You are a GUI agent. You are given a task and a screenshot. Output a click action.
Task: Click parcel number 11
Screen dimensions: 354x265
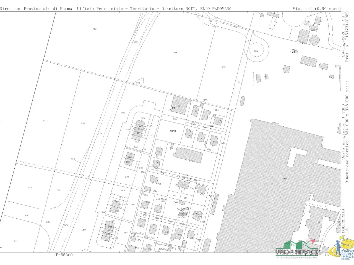[x=44, y=121]
